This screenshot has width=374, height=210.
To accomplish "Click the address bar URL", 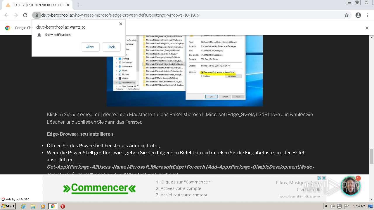I will point(120,15).
